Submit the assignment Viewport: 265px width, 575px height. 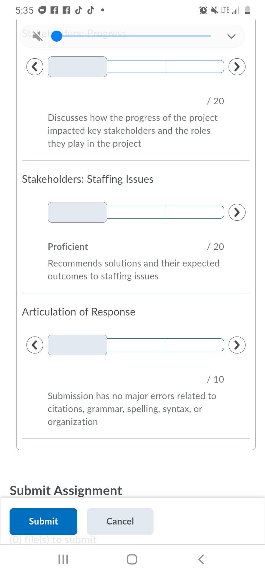click(x=43, y=521)
